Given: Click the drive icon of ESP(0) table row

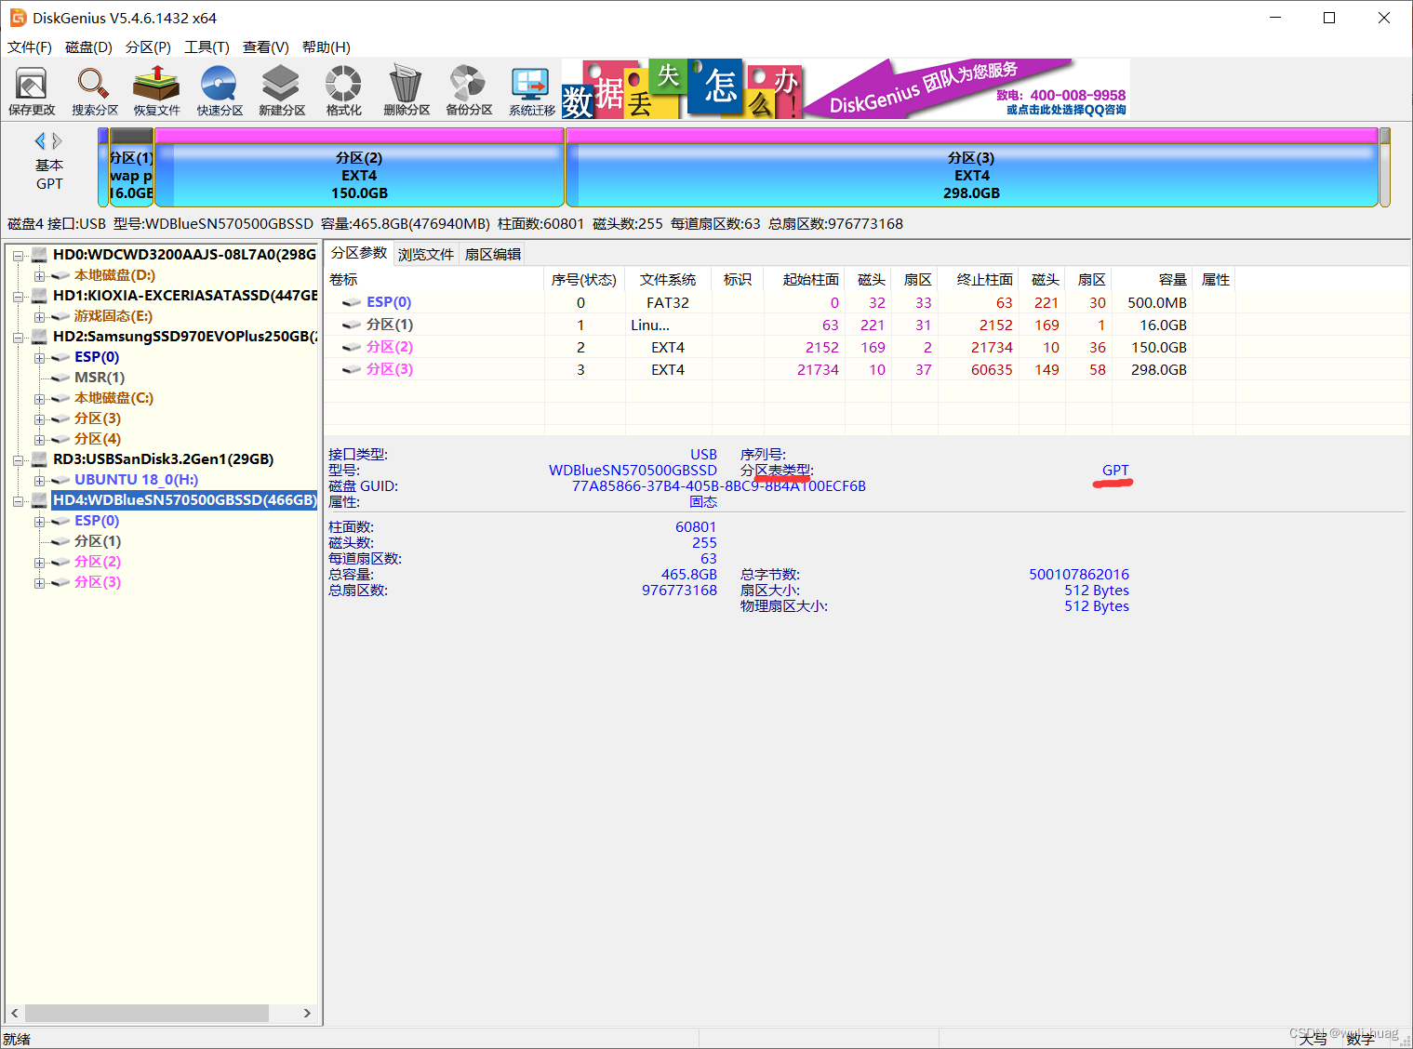Looking at the screenshot, I should 352,302.
